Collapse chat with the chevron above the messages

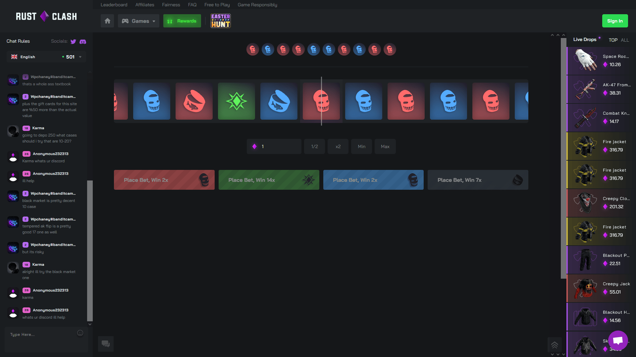pyautogui.click(x=90, y=71)
